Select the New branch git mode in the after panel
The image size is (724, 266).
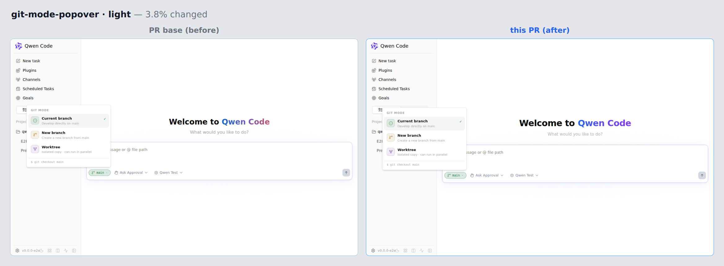tap(424, 138)
